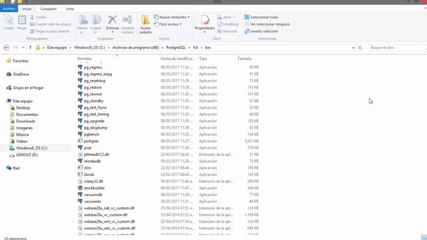Switch to the Vista ribbon tab

pos(69,9)
